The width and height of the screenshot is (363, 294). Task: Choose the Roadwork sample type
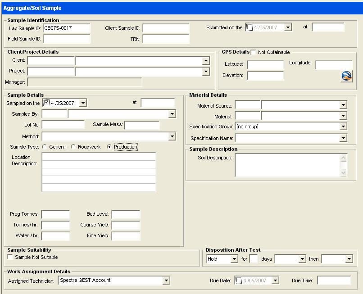73,147
